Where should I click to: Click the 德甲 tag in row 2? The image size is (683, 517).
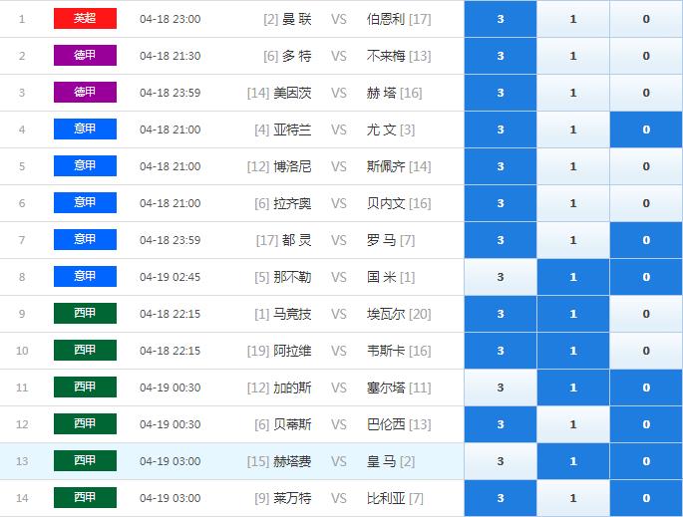[x=85, y=55]
